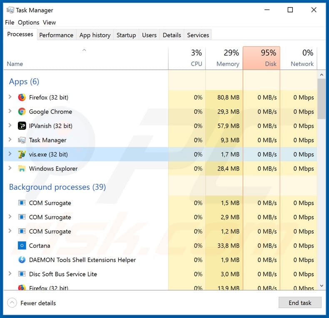The height and width of the screenshot is (318, 329).
Task: Expand the Firefox (32 bit) app group
Action: 10,97
